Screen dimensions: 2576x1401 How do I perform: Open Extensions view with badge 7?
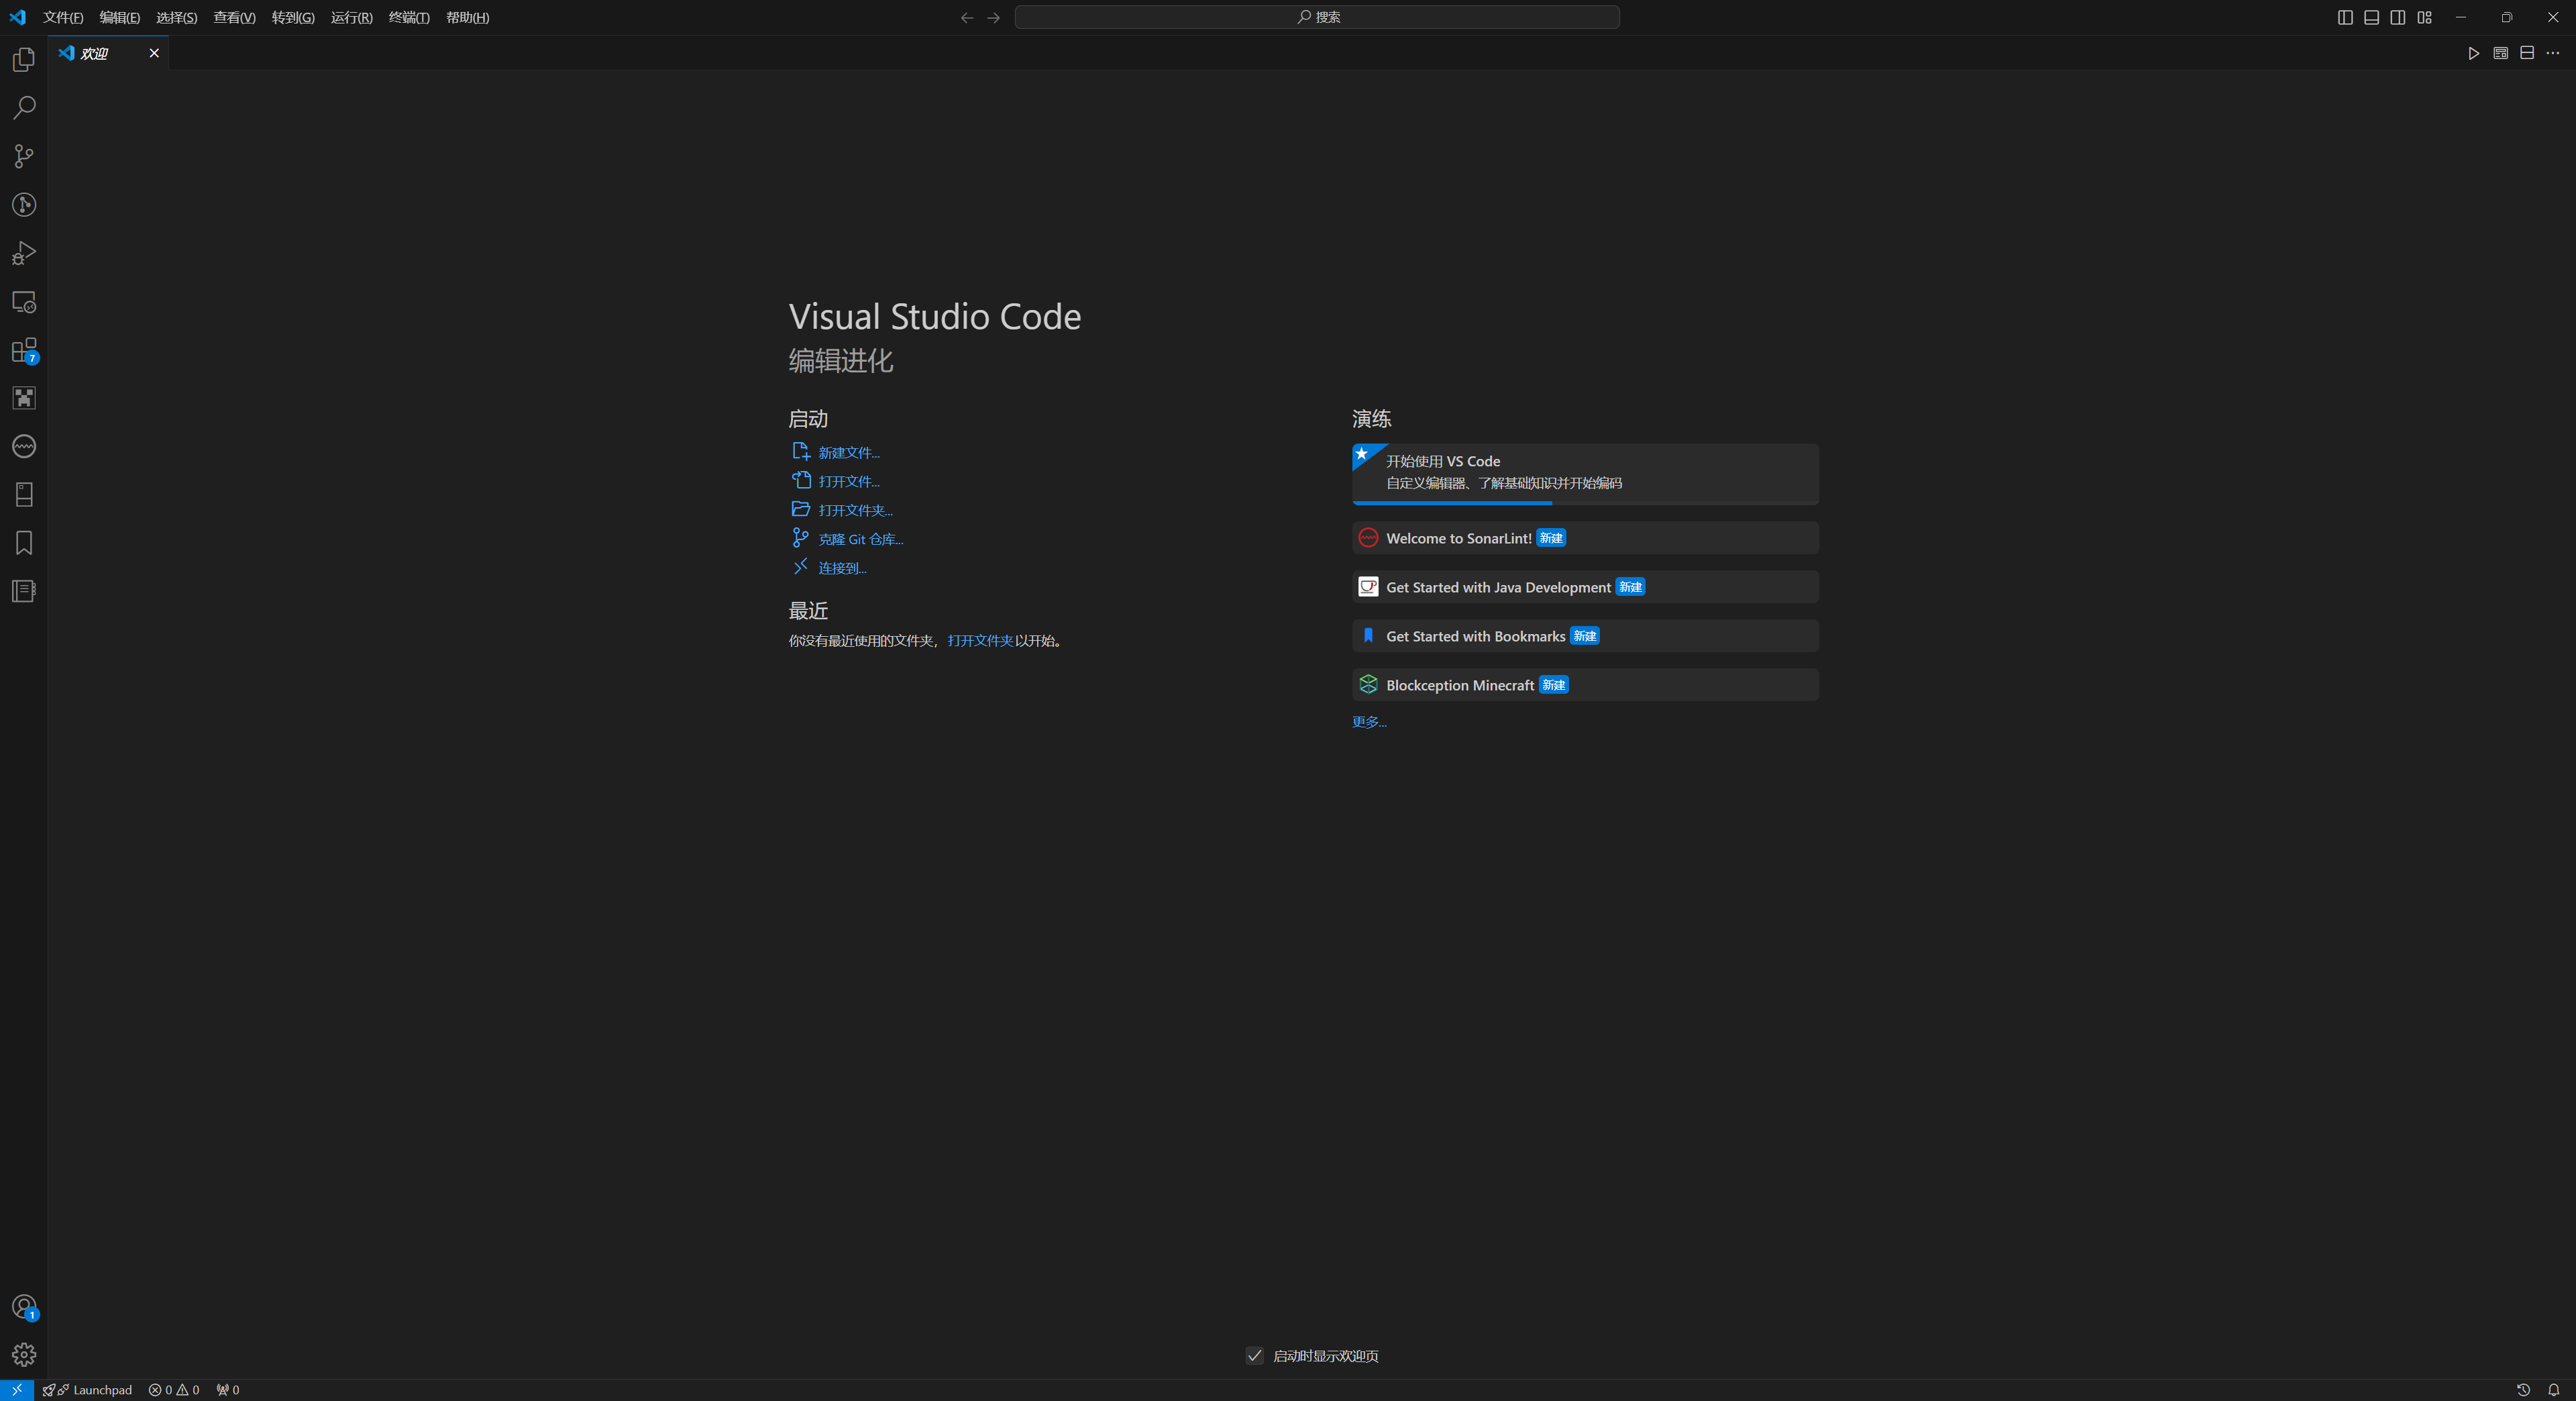coord(24,350)
